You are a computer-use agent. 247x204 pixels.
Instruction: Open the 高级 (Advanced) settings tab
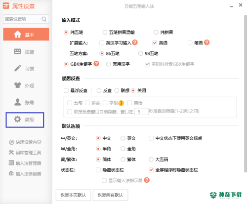25,120
